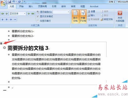Click the text 需要拆分的文档 2
Image resolution: width=128 pixels, height=98 pixels.
pyautogui.click(x=22, y=36)
